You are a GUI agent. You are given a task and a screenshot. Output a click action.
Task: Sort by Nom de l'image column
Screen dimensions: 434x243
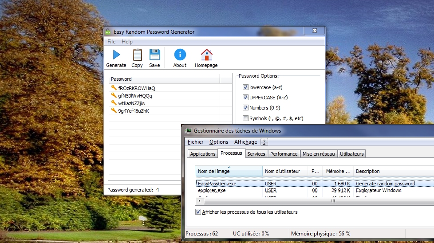tap(229, 171)
